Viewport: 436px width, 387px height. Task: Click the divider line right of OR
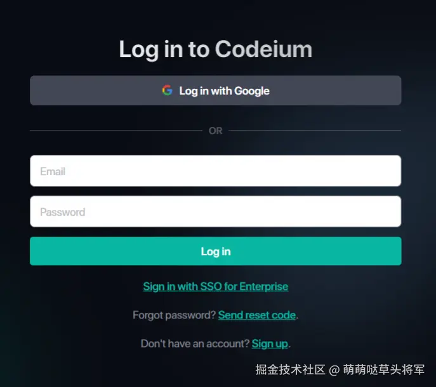coord(315,131)
